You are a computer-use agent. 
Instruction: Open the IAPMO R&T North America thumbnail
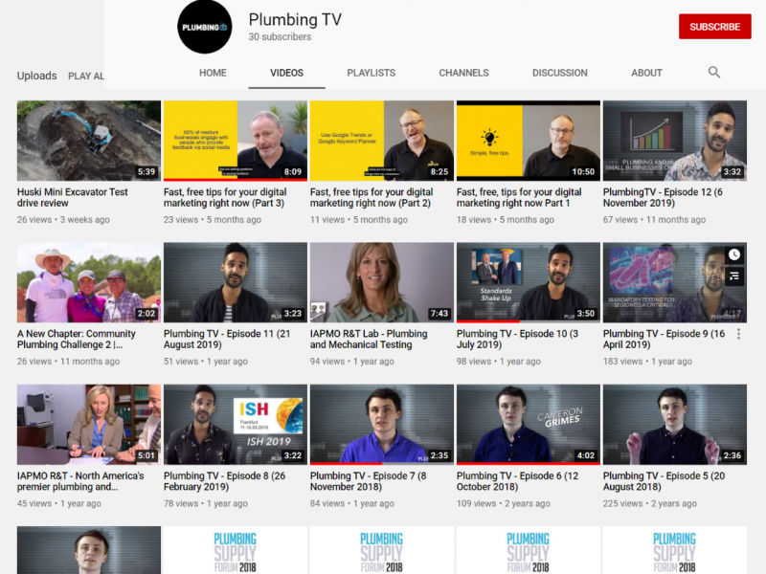[x=89, y=425]
